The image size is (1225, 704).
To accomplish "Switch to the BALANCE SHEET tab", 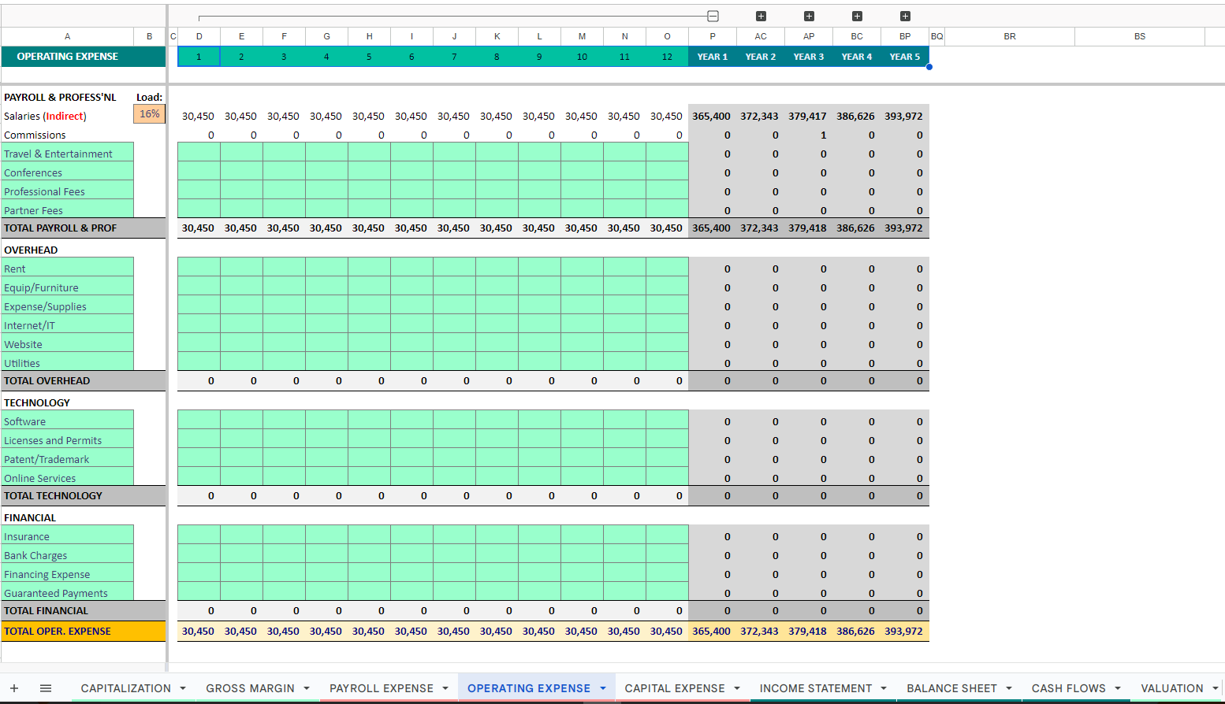I will [x=951, y=688].
